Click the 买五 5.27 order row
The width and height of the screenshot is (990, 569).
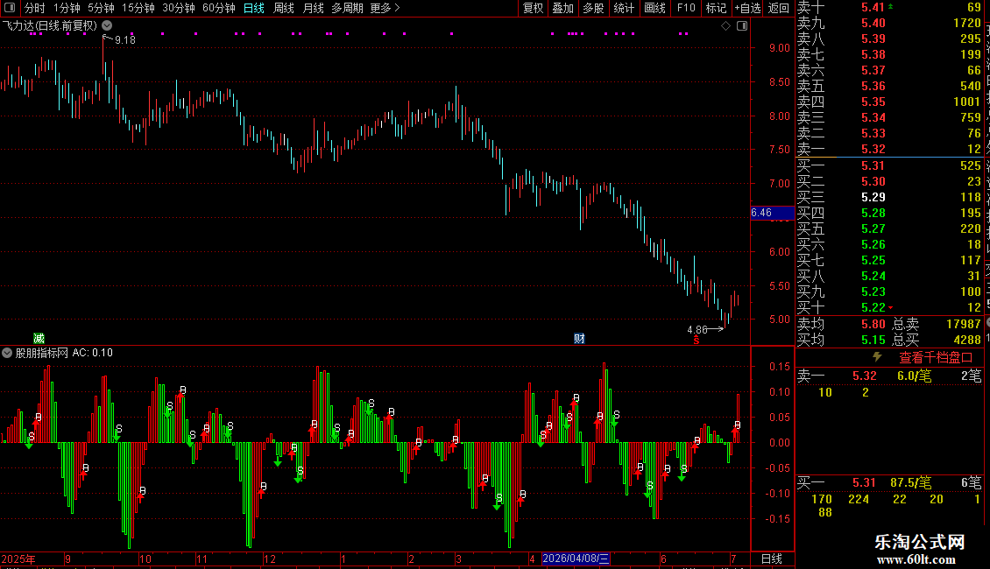click(x=889, y=229)
